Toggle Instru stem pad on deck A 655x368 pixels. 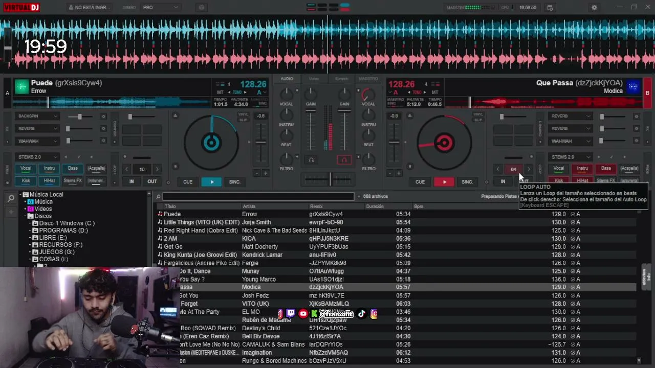(49, 168)
